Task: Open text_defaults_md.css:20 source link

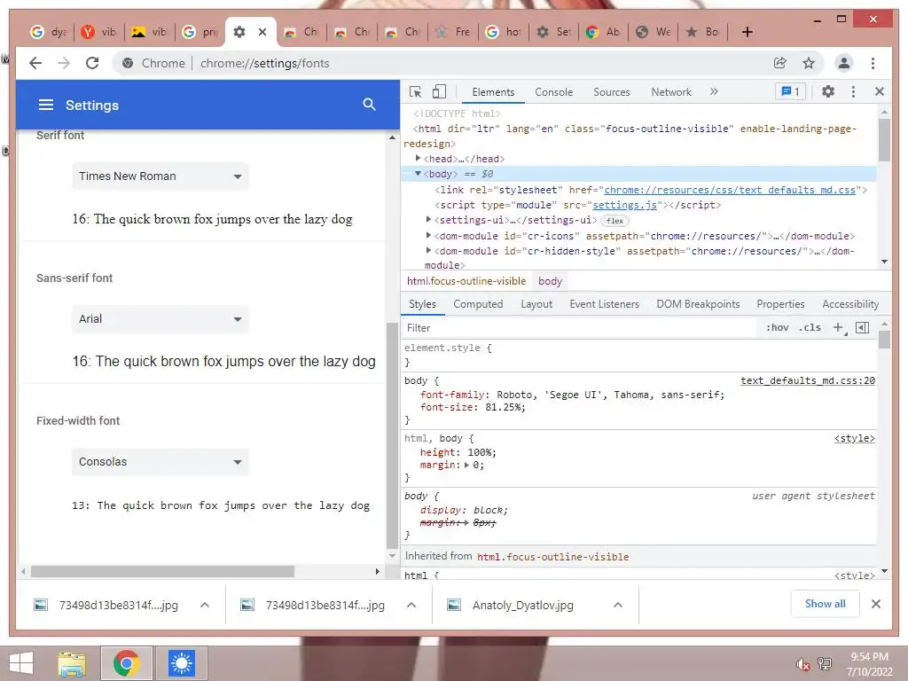Action: tap(808, 380)
